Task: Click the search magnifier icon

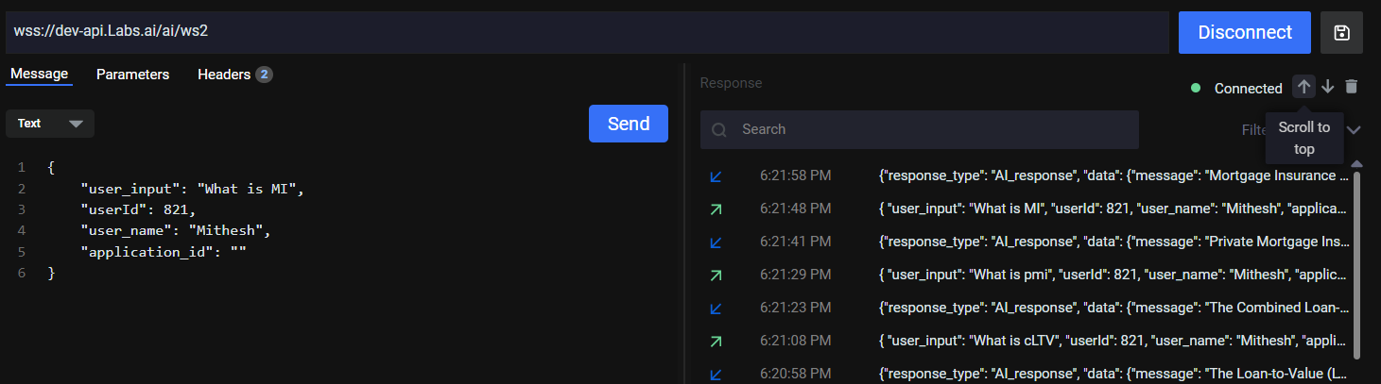Action: point(719,129)
